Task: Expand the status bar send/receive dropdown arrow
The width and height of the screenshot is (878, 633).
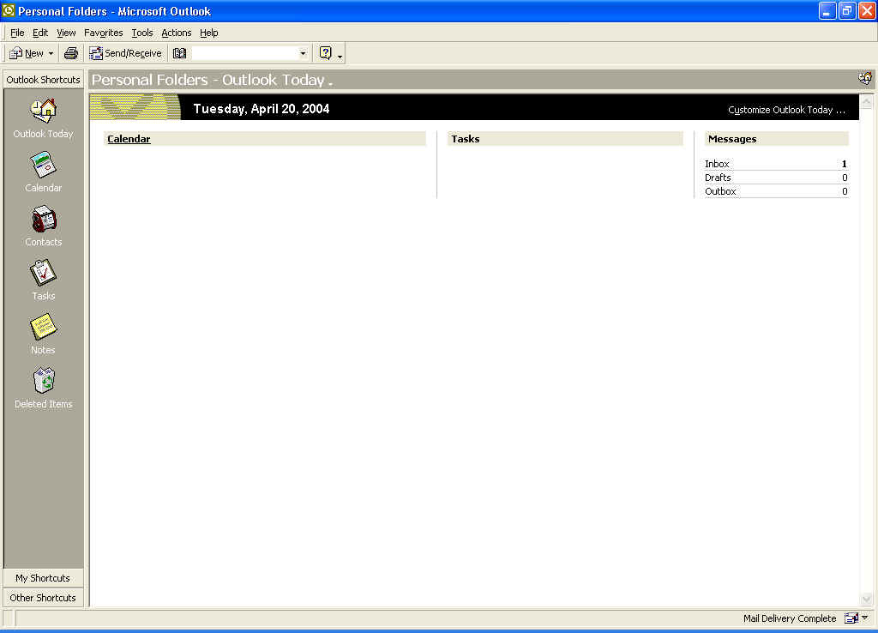Action: click(x=865, y=618)
